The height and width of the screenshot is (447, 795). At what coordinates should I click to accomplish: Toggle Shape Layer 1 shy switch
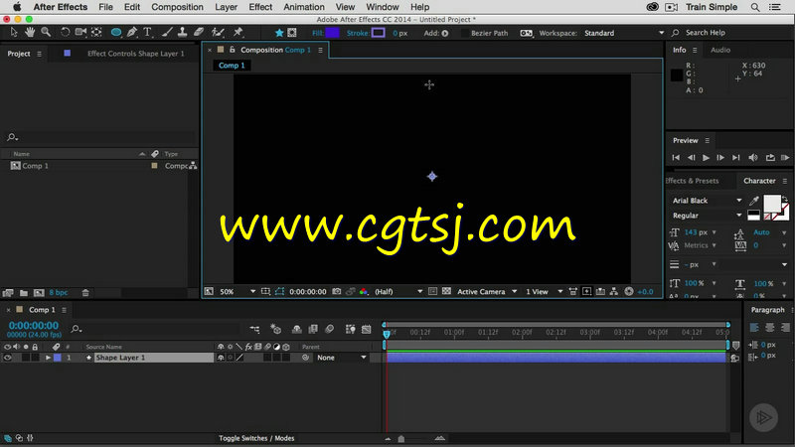tap(221, 358)
